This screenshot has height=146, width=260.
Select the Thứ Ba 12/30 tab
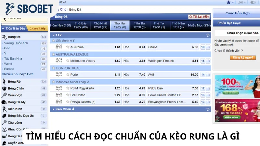tap(139, 25)
